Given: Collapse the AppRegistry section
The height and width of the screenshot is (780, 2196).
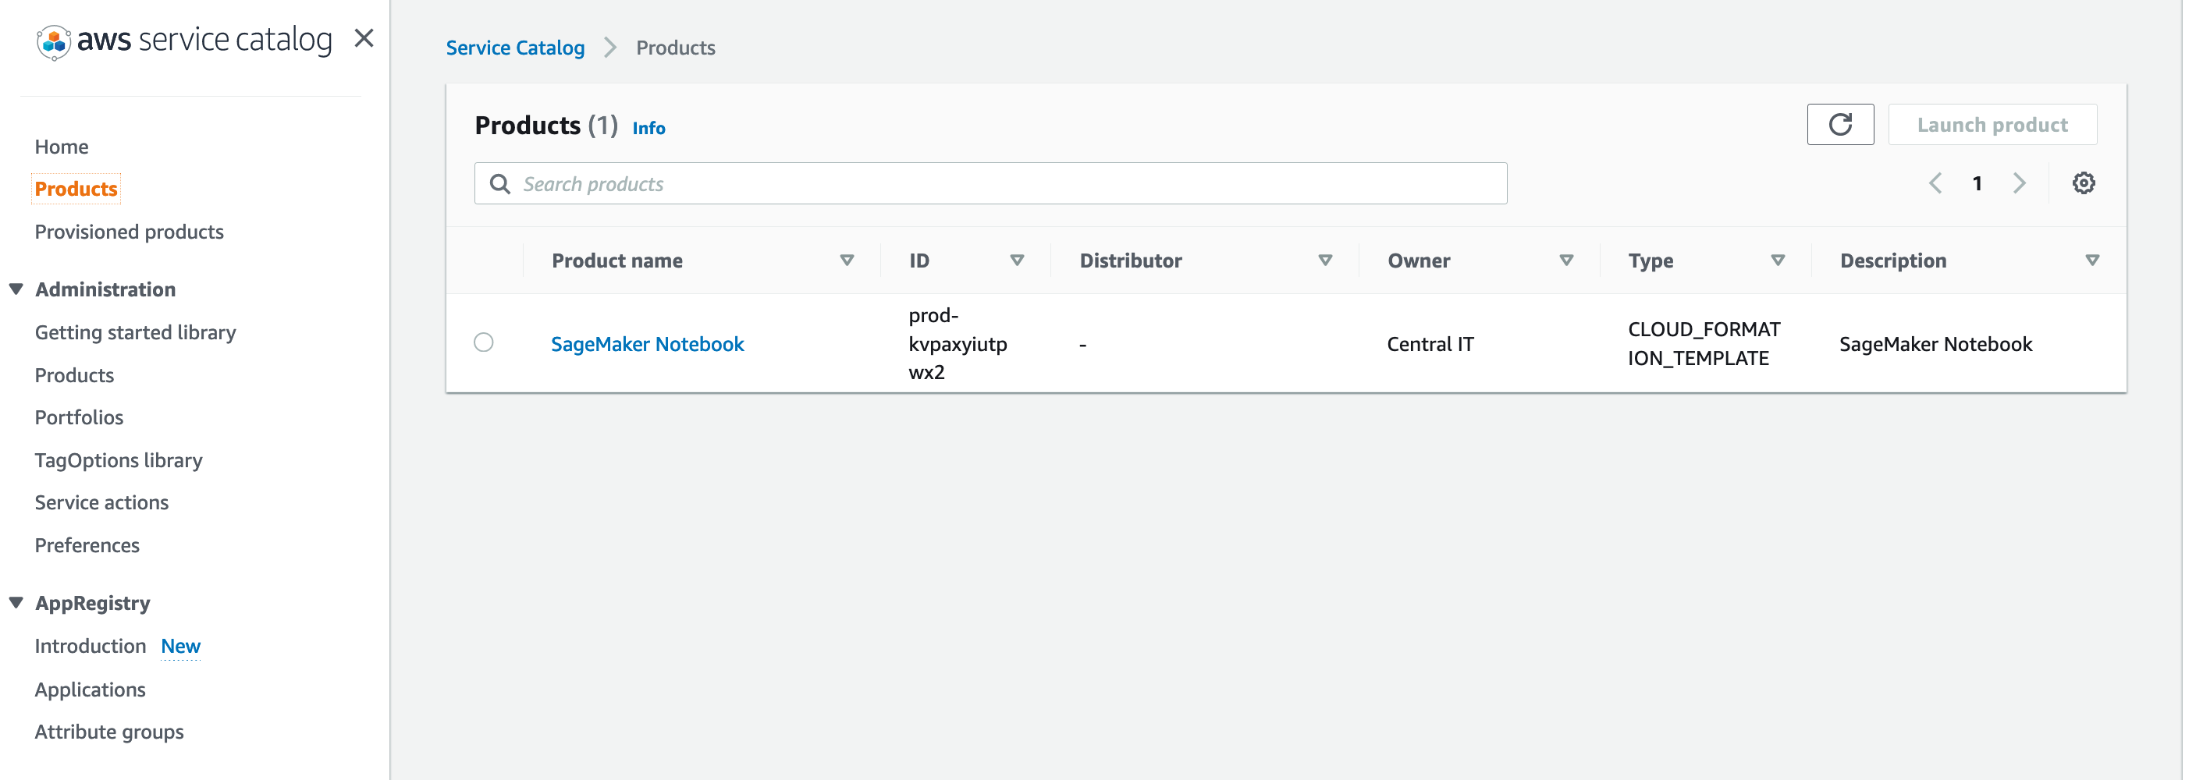Looking at the screenshot, I should (x=16, y=603).
